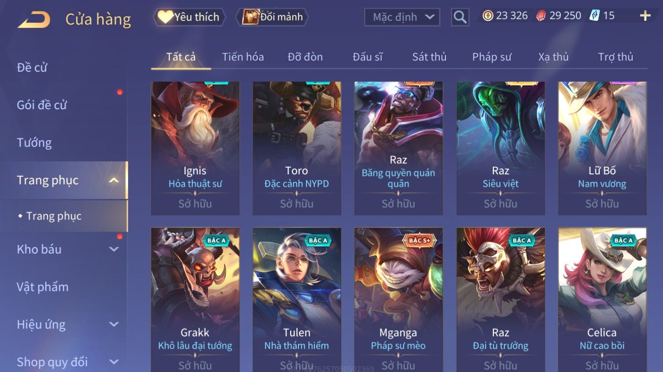Select the Ignis Hỏa thuật sư skin card
The height and width of the screenshot is (372, 663).
(x=195, y=148)
